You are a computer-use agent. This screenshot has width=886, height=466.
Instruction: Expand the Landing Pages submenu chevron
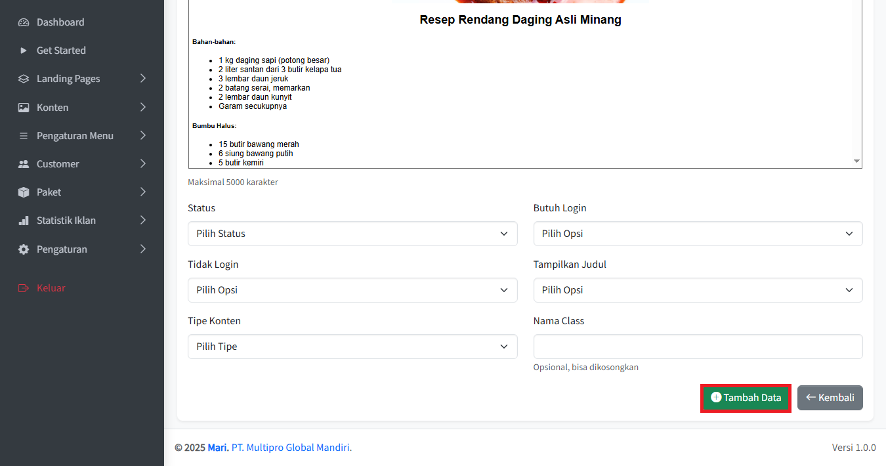[143, 79]
